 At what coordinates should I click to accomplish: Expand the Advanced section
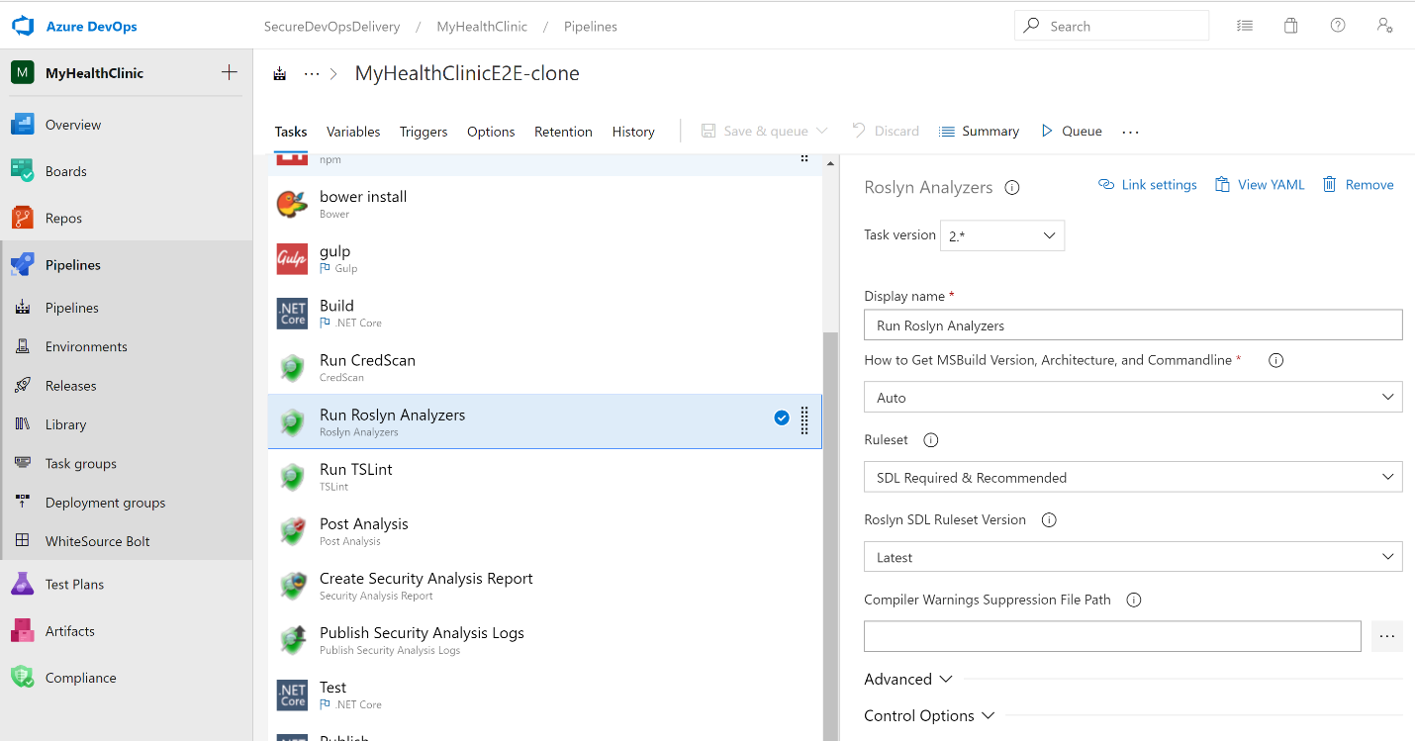click(908, 679)
